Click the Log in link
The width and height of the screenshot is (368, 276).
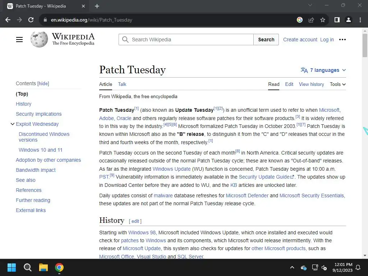327,40
